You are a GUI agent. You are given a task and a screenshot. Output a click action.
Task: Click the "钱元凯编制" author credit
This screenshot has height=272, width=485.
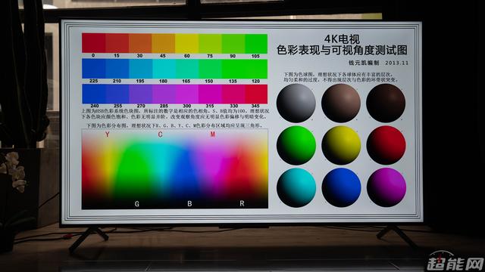(x=364, y=63)
